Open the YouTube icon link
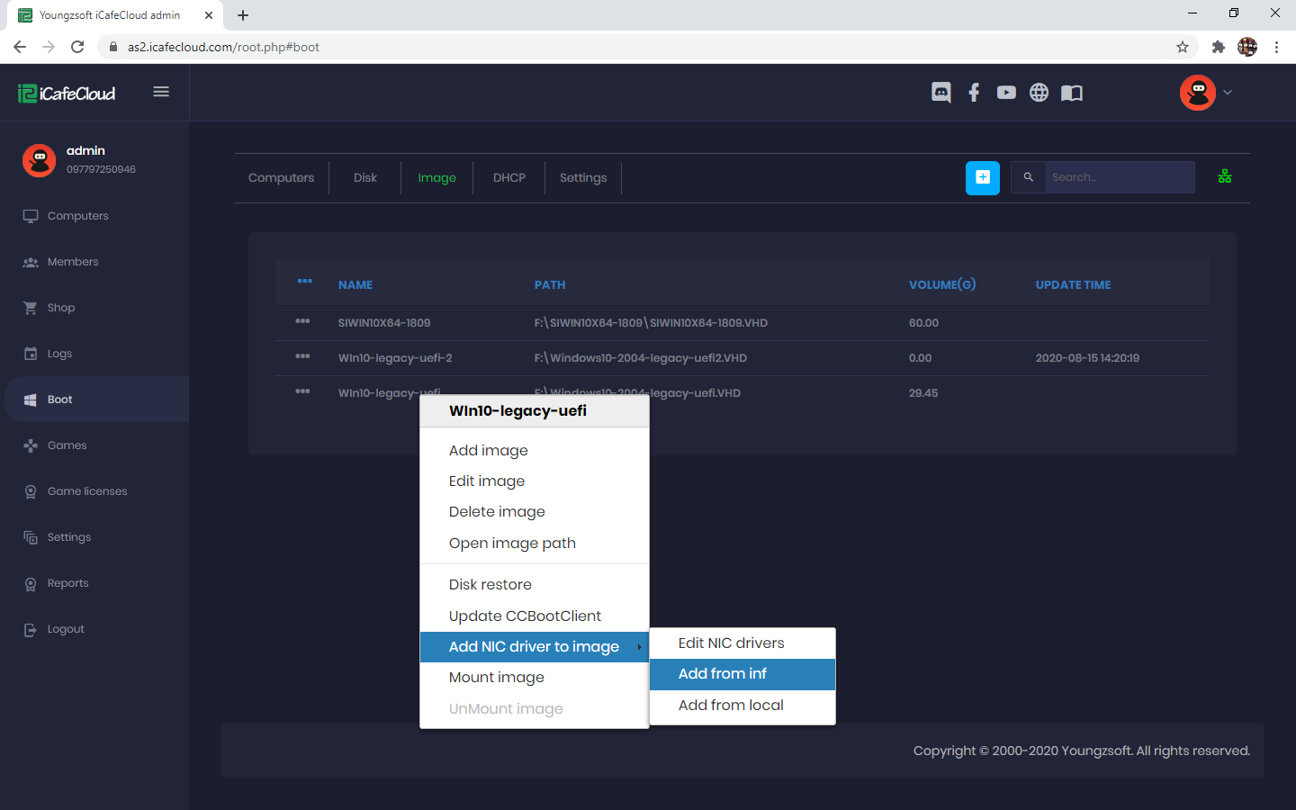 pyautogui.click(x=1006, y=93)
